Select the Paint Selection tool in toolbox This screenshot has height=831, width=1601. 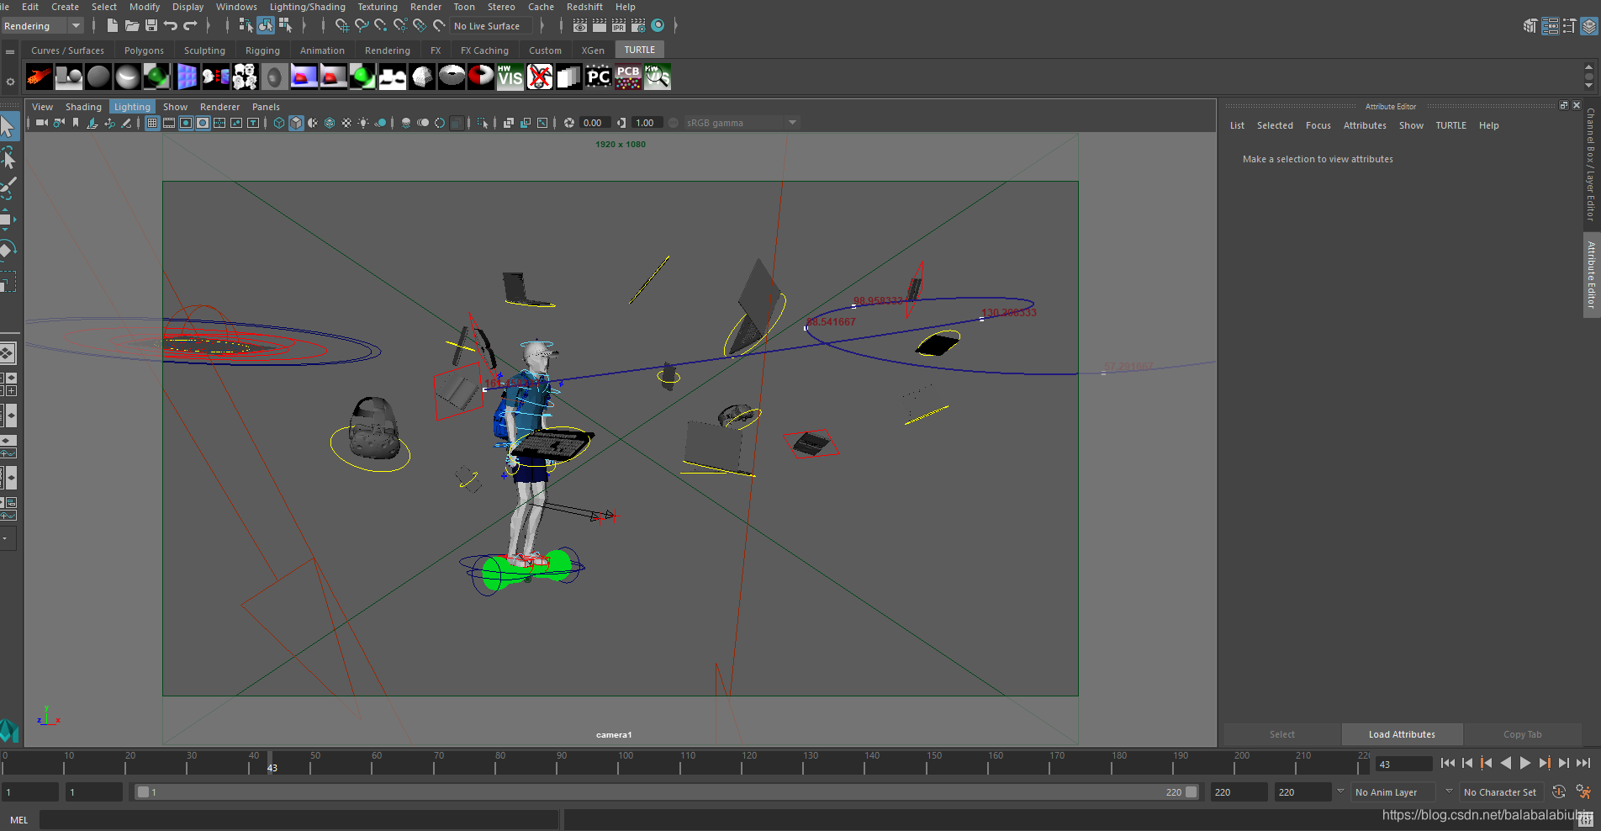(x=8, y=187)
